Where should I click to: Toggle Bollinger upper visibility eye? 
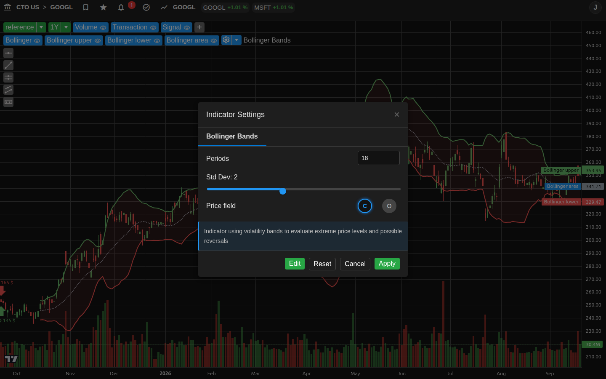98,40
